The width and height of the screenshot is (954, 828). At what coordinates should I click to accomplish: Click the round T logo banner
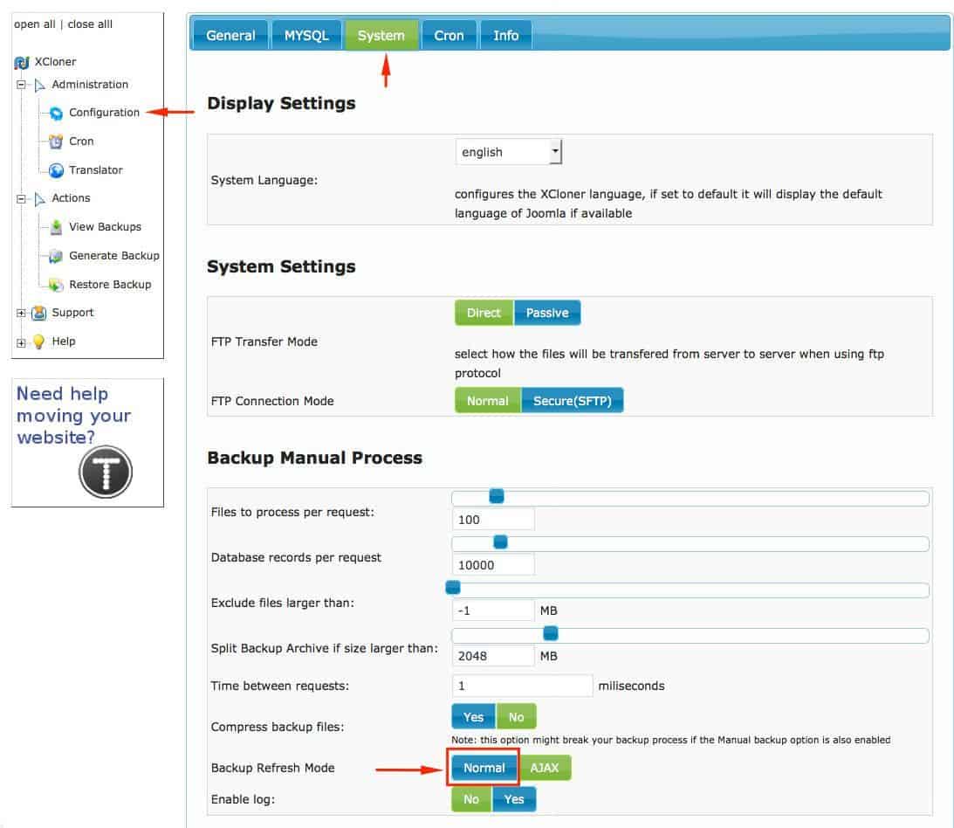pyautogui.click(x=106, y=472)
